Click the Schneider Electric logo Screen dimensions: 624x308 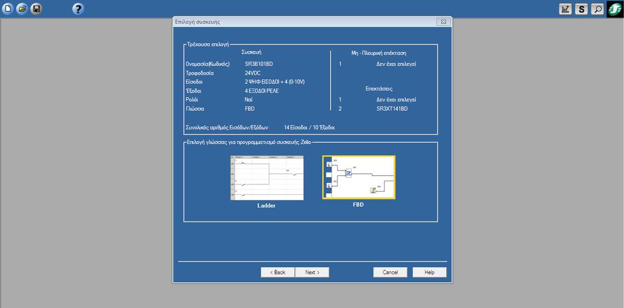click(x=615, y=9)
